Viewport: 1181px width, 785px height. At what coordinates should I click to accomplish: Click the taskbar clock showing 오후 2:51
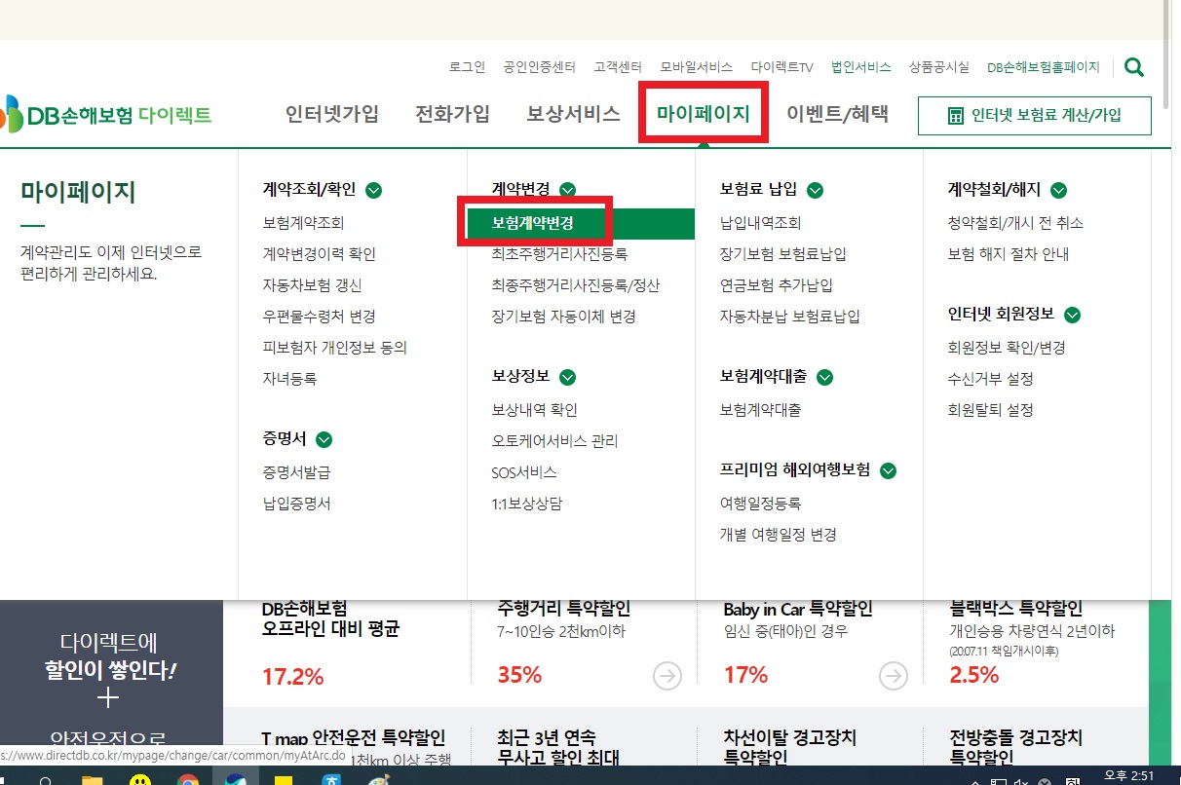(1130, 776)
